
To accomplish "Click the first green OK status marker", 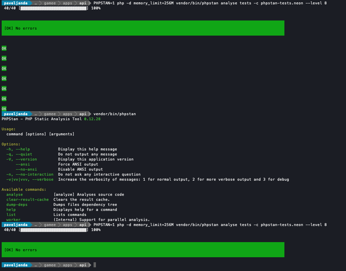I will 4,48.
